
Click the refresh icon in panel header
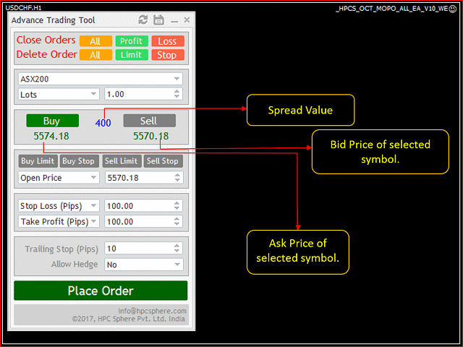point(143,20)
